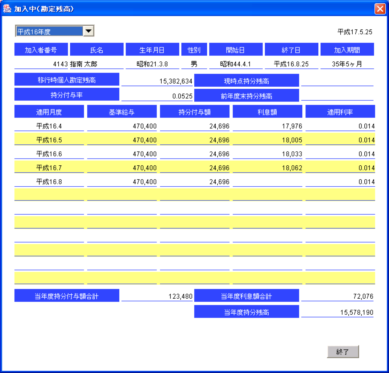389x373 pixels.
Task: Click interest amount 18,033
Action: click(292, 154)
